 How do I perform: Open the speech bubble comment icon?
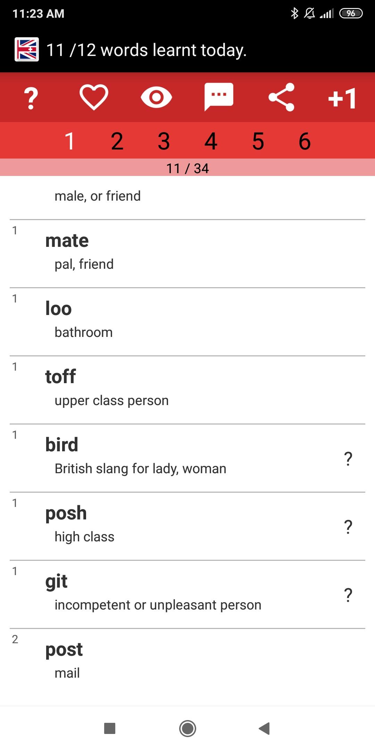[219, 97]
